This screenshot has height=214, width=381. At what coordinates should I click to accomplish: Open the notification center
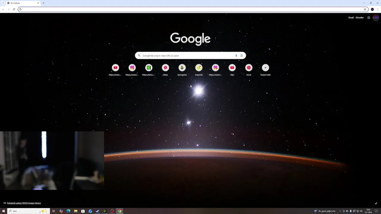[376, 211]
